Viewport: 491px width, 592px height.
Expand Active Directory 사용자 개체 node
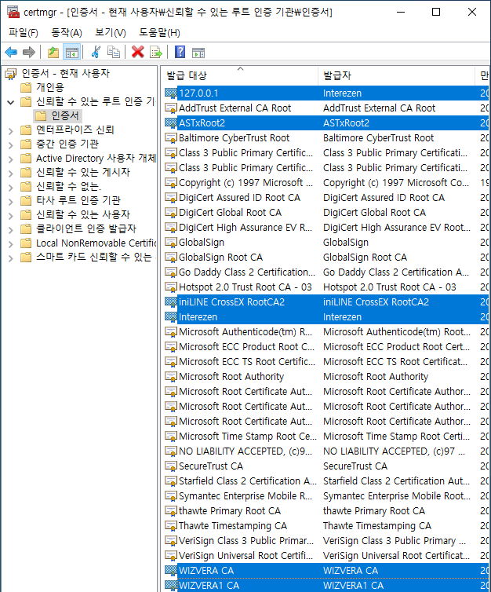(10, 159)
